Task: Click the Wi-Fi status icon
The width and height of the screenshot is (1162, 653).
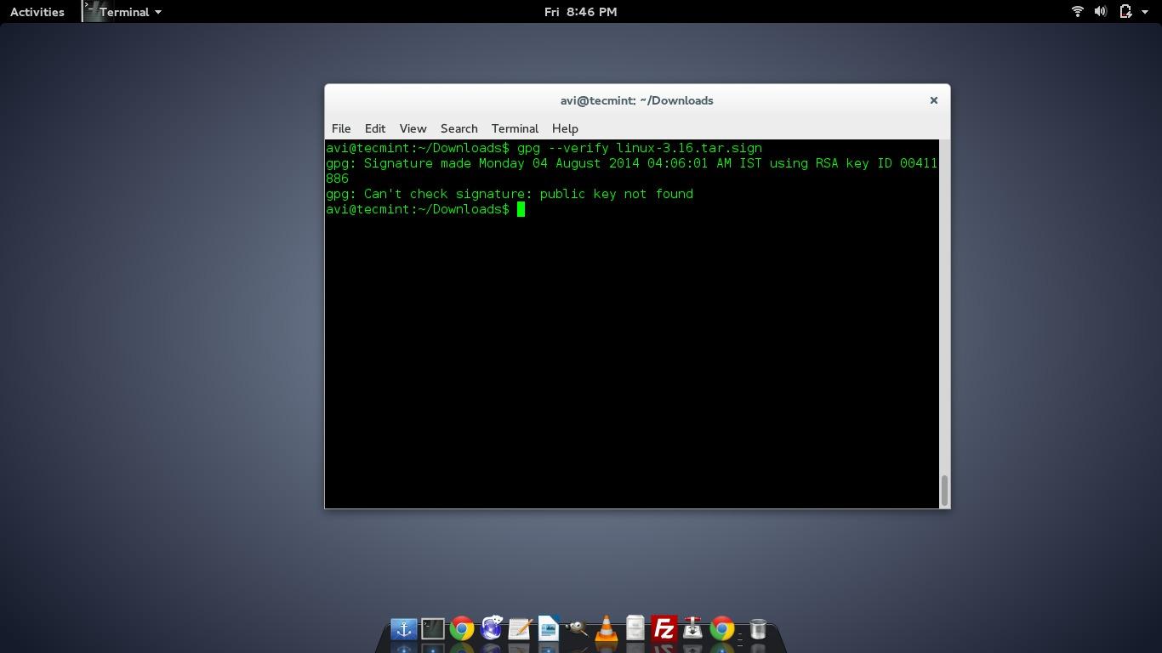Action: pos(1077,12)
